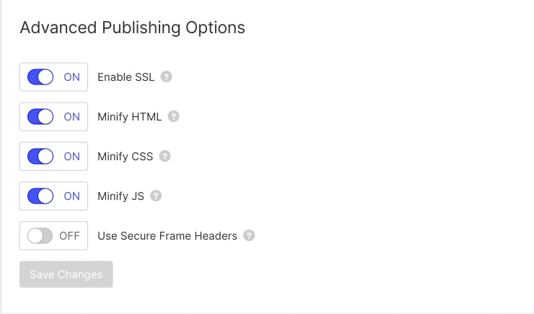
Task: Disable the Minify HTML toggle
Action: point(40,117)
